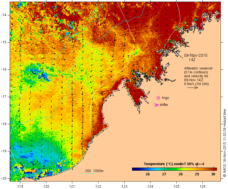This screenshot has height=189, width=228.
Task: Click latitude axis label '-18'
Action: click(4, 124)
